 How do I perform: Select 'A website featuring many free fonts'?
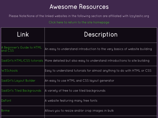71,101
